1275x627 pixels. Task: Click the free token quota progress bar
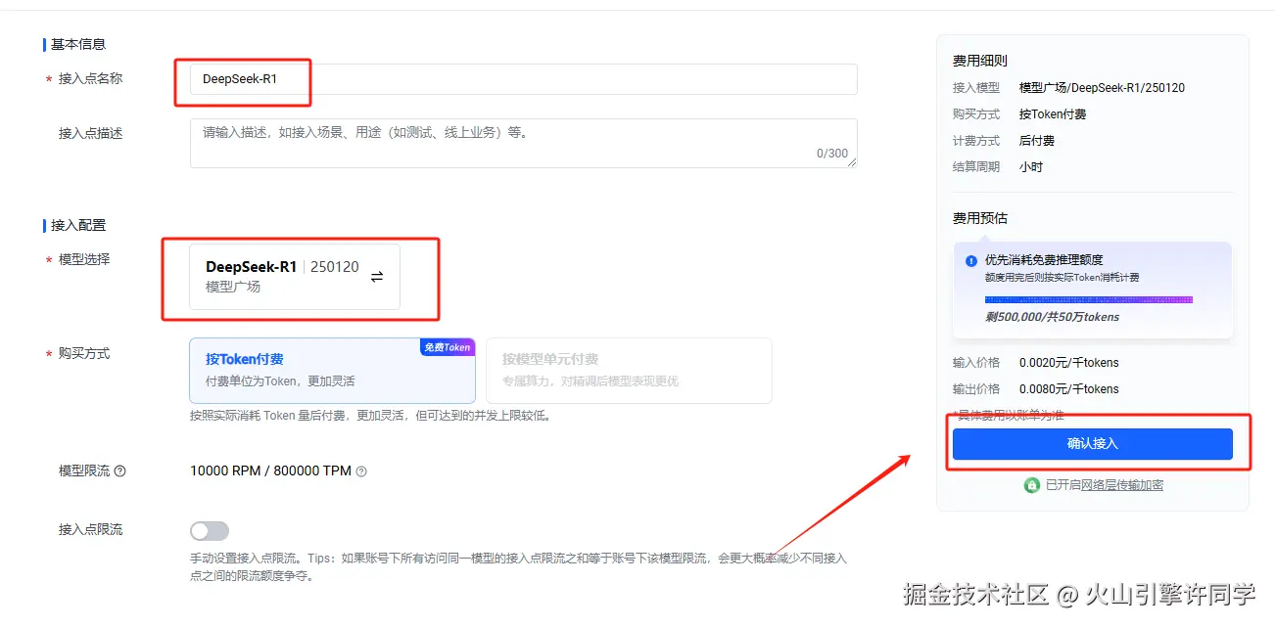point(1089,299)
